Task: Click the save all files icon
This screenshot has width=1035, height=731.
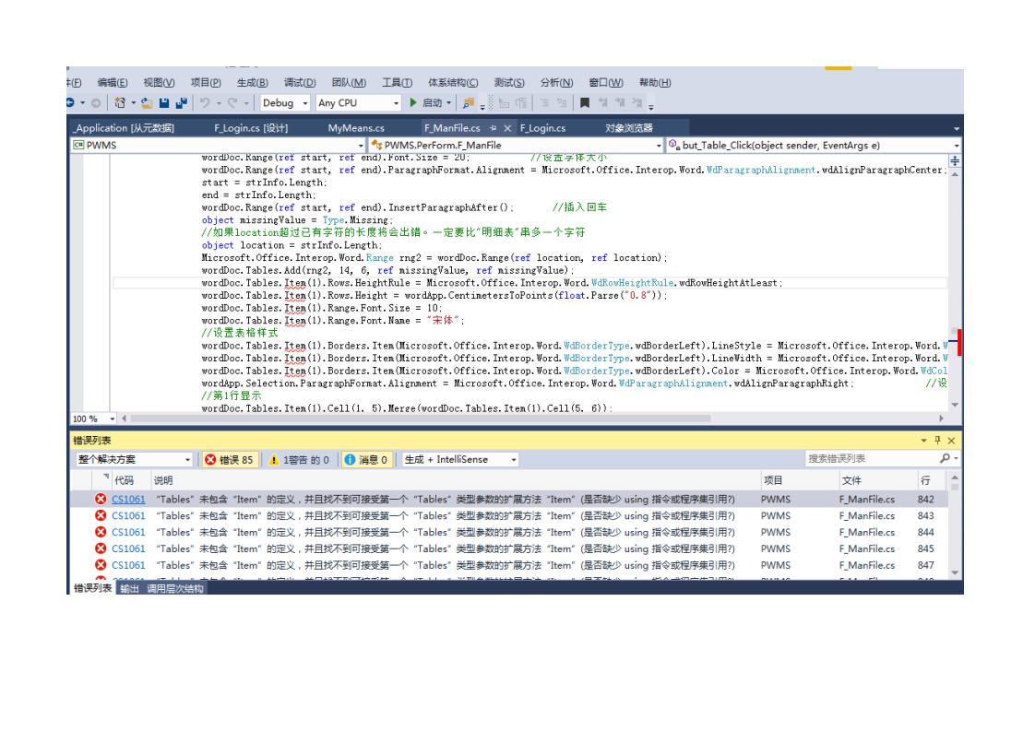Action: pos(181,103)
